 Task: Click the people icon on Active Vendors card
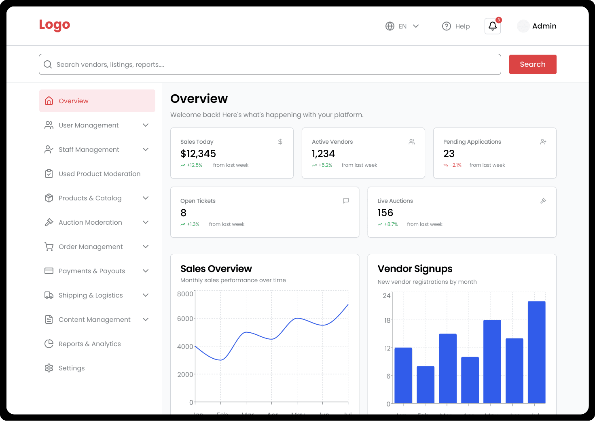(x=412, y=142)
